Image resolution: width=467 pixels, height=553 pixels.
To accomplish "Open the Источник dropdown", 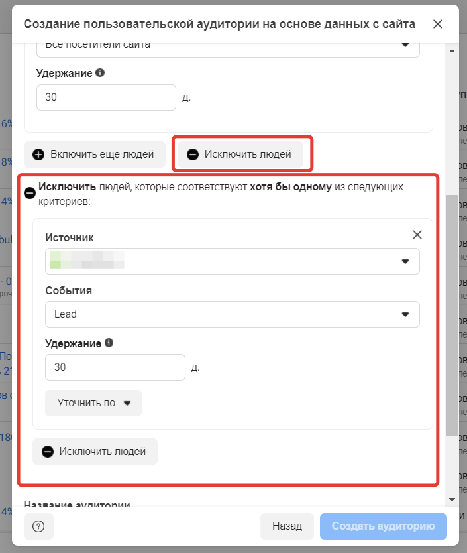I will pyautogui.click(x=232, y=261).
